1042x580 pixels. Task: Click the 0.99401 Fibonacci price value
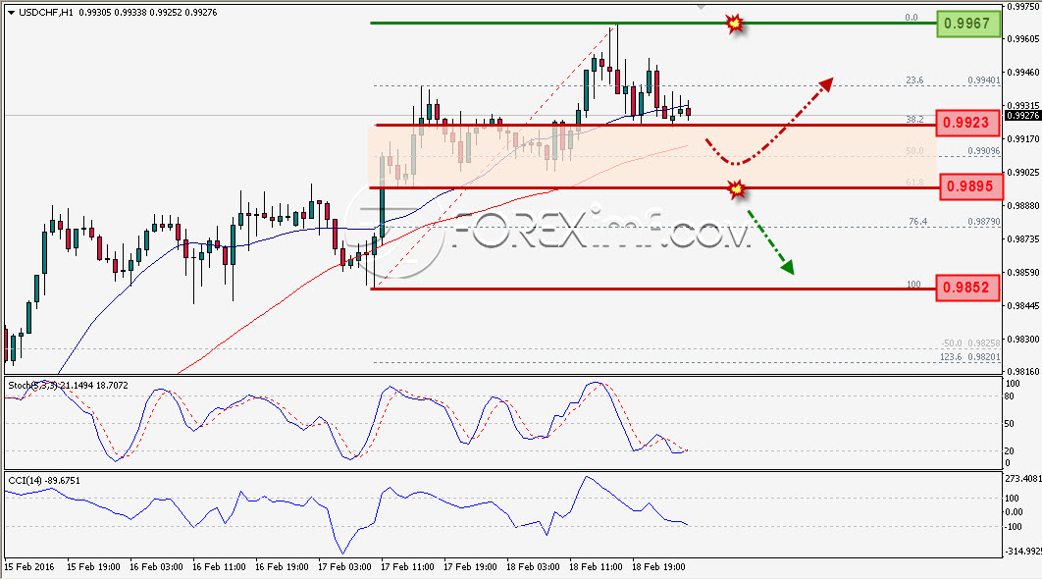(x=983, y=80)
